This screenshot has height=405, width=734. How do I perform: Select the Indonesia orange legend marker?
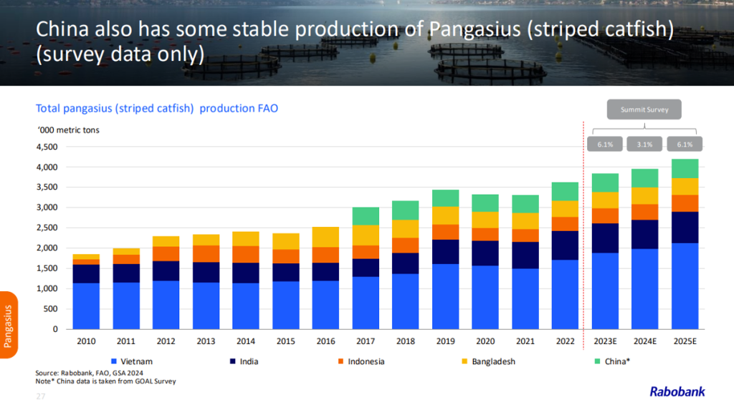[340, 361]
